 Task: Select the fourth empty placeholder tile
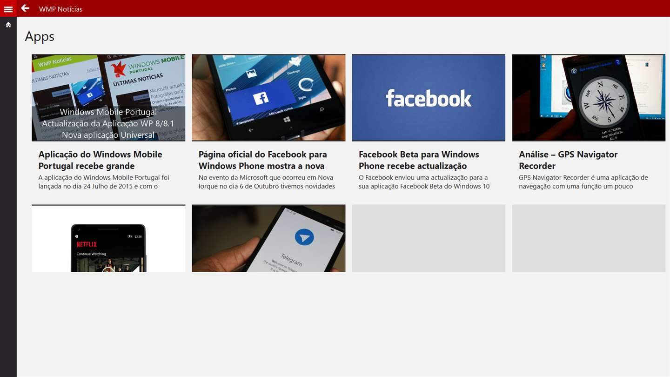pyautogui.click(x=589, y=238)
